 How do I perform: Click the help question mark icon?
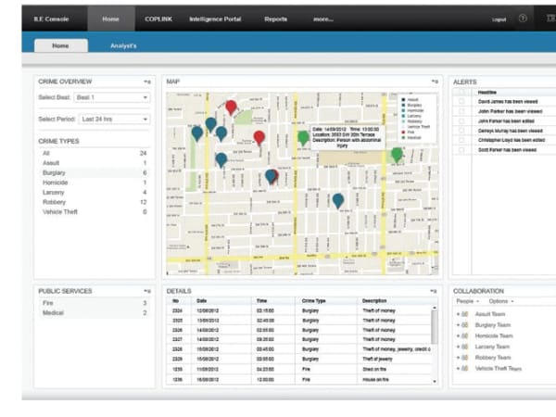click(523, 18)
